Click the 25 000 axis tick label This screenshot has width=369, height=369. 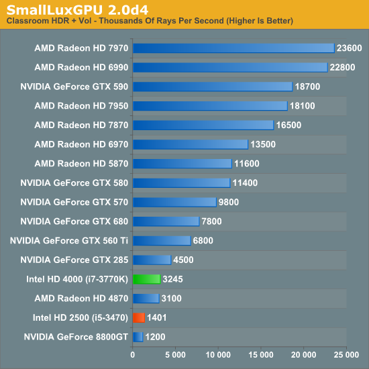click(346, 355)
